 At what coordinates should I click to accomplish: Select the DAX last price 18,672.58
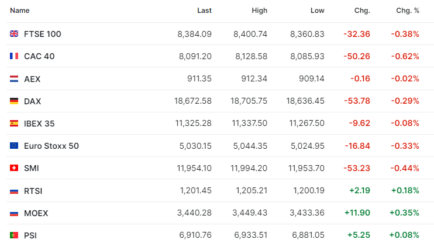coord(193,101)
